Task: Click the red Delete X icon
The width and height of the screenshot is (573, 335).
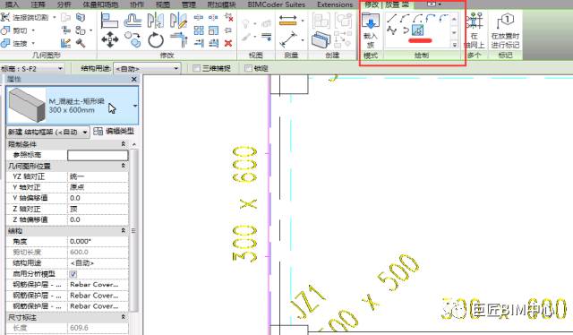Action: (x=228, y=43)
